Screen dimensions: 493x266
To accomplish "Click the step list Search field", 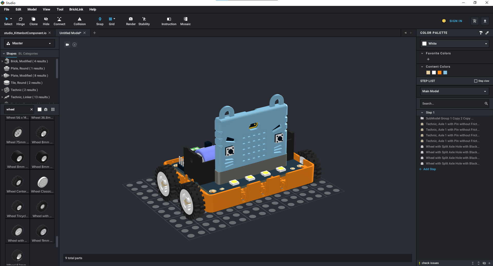I will (x=452, y=104).
